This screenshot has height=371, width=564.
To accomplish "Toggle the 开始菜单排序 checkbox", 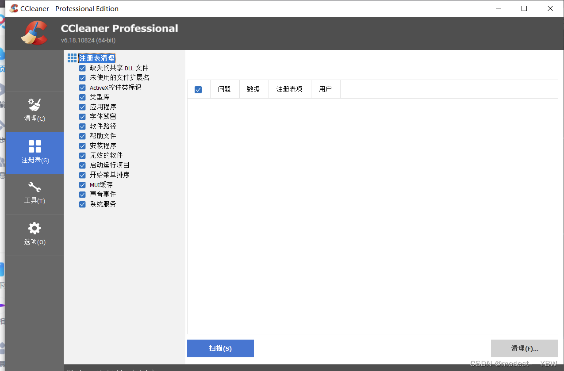I will pos(82,175).
